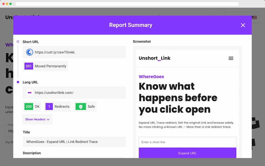The height and width of the screenshot is (166, 265).
Task: Click the red window close dot
Action: [x=3, y=4]
